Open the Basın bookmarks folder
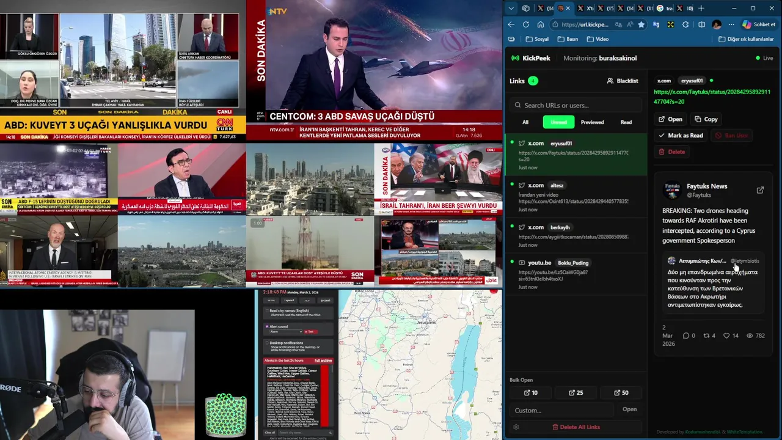 pyautogui.click(x=568, y=39)
